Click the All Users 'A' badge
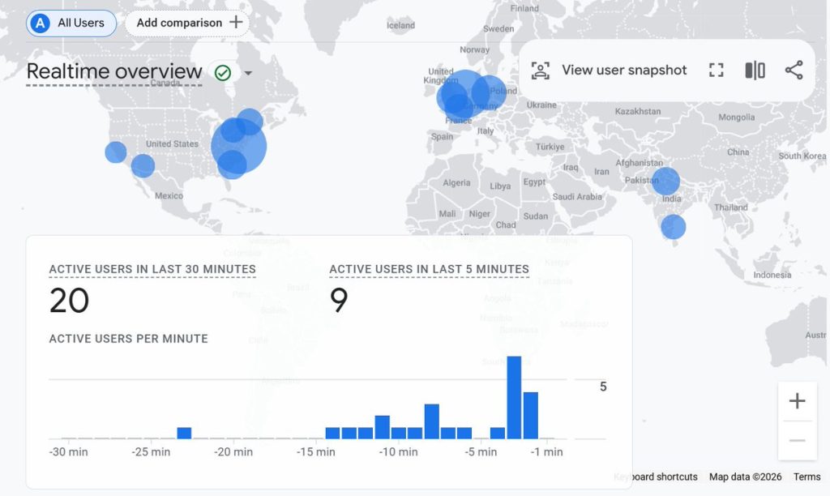Screen dimensions: 830x496 point(40,23)
